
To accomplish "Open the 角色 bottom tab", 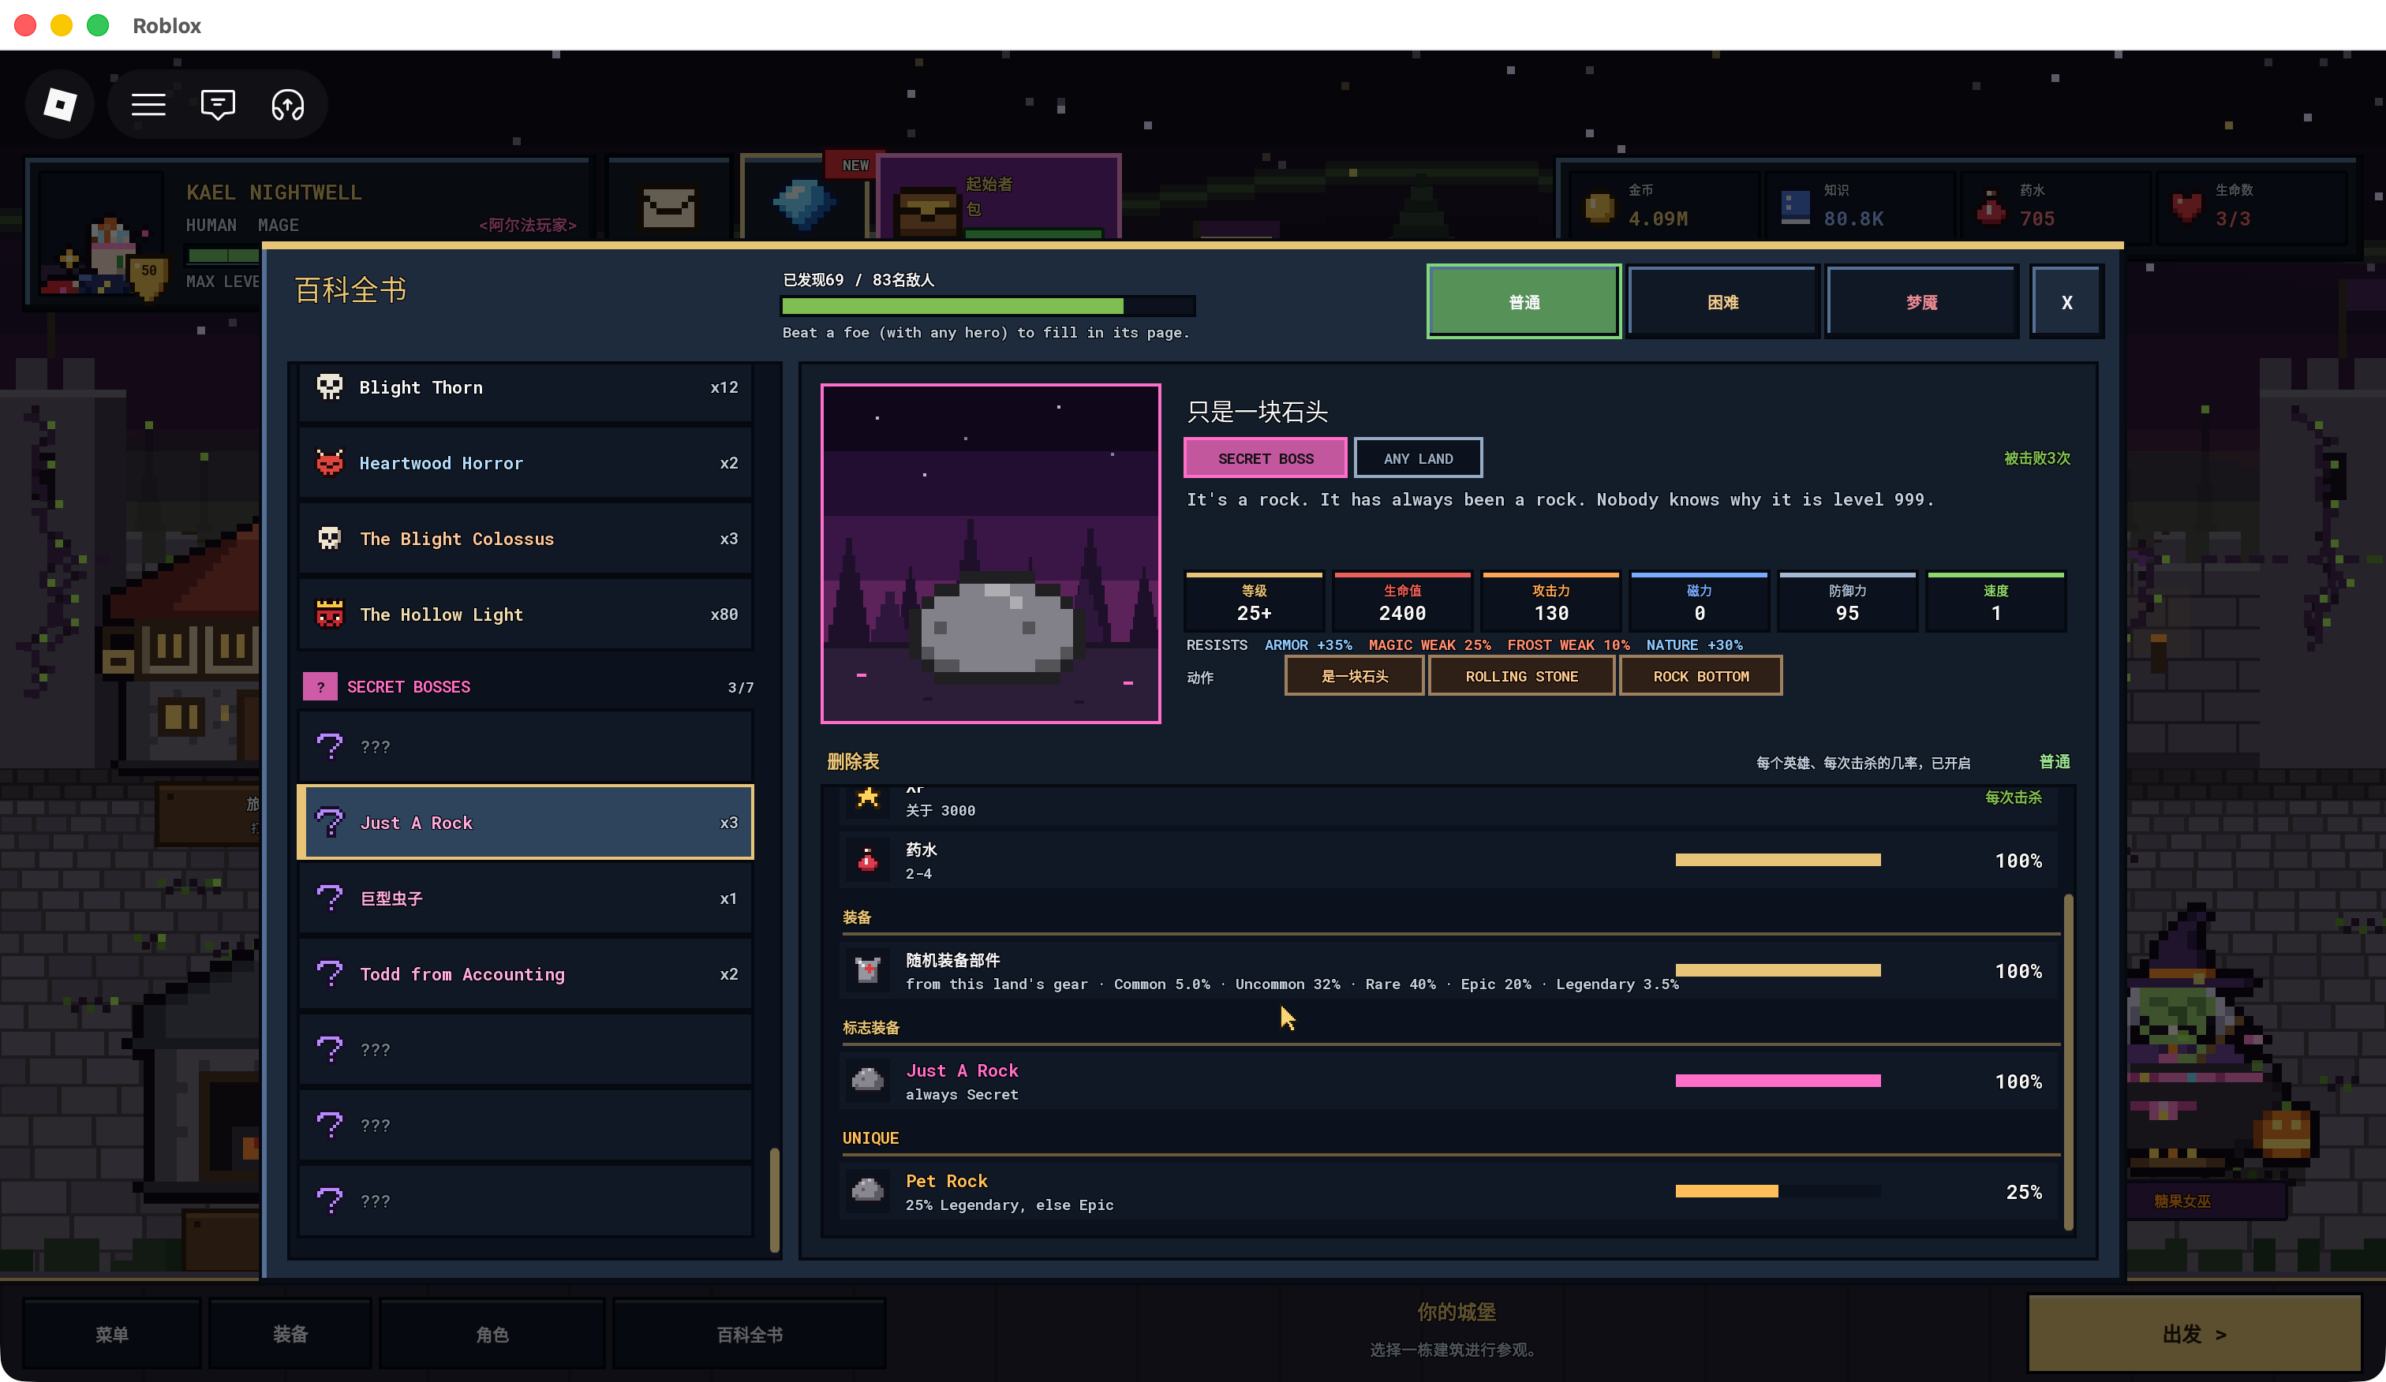I will click(x=492, y=1334).
